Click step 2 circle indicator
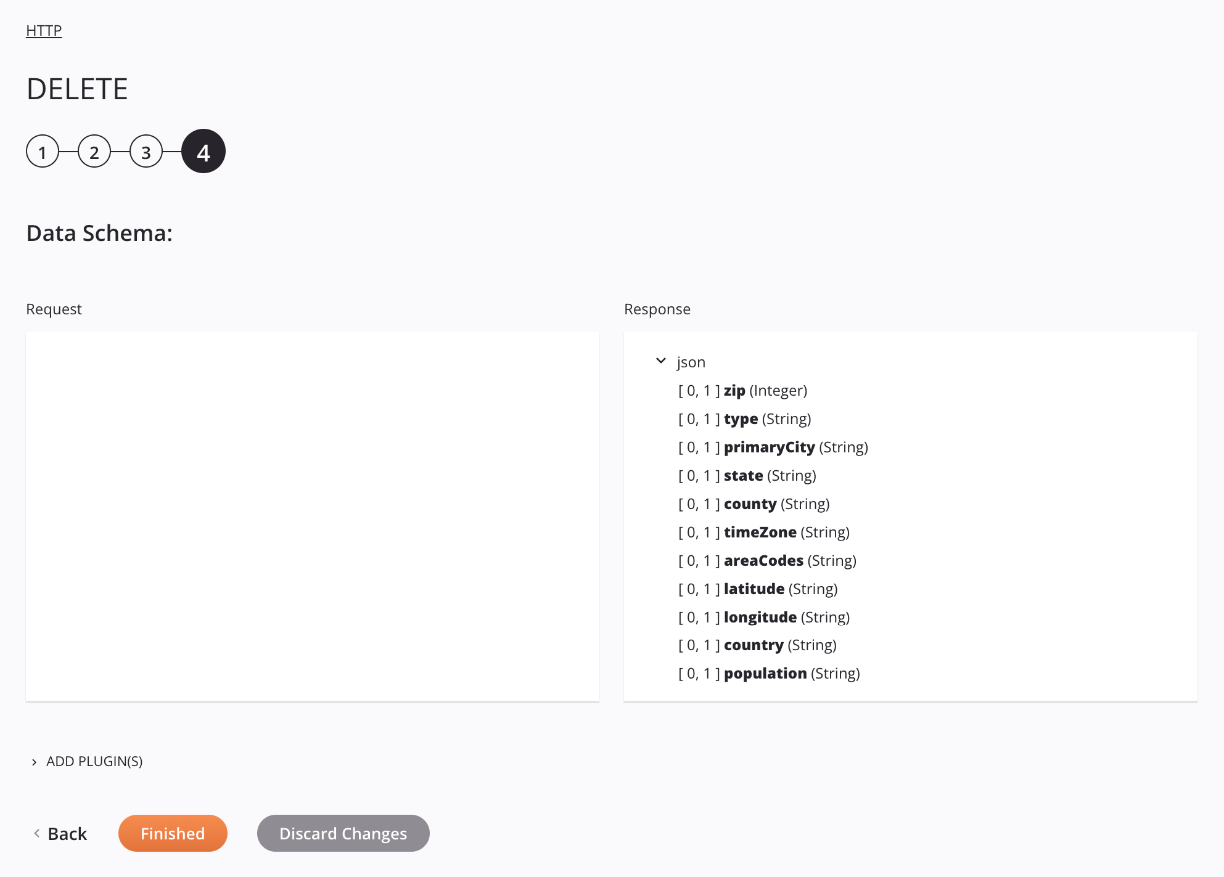The width and height of the screenshot is (1224, 877). [x=94, y=151]
